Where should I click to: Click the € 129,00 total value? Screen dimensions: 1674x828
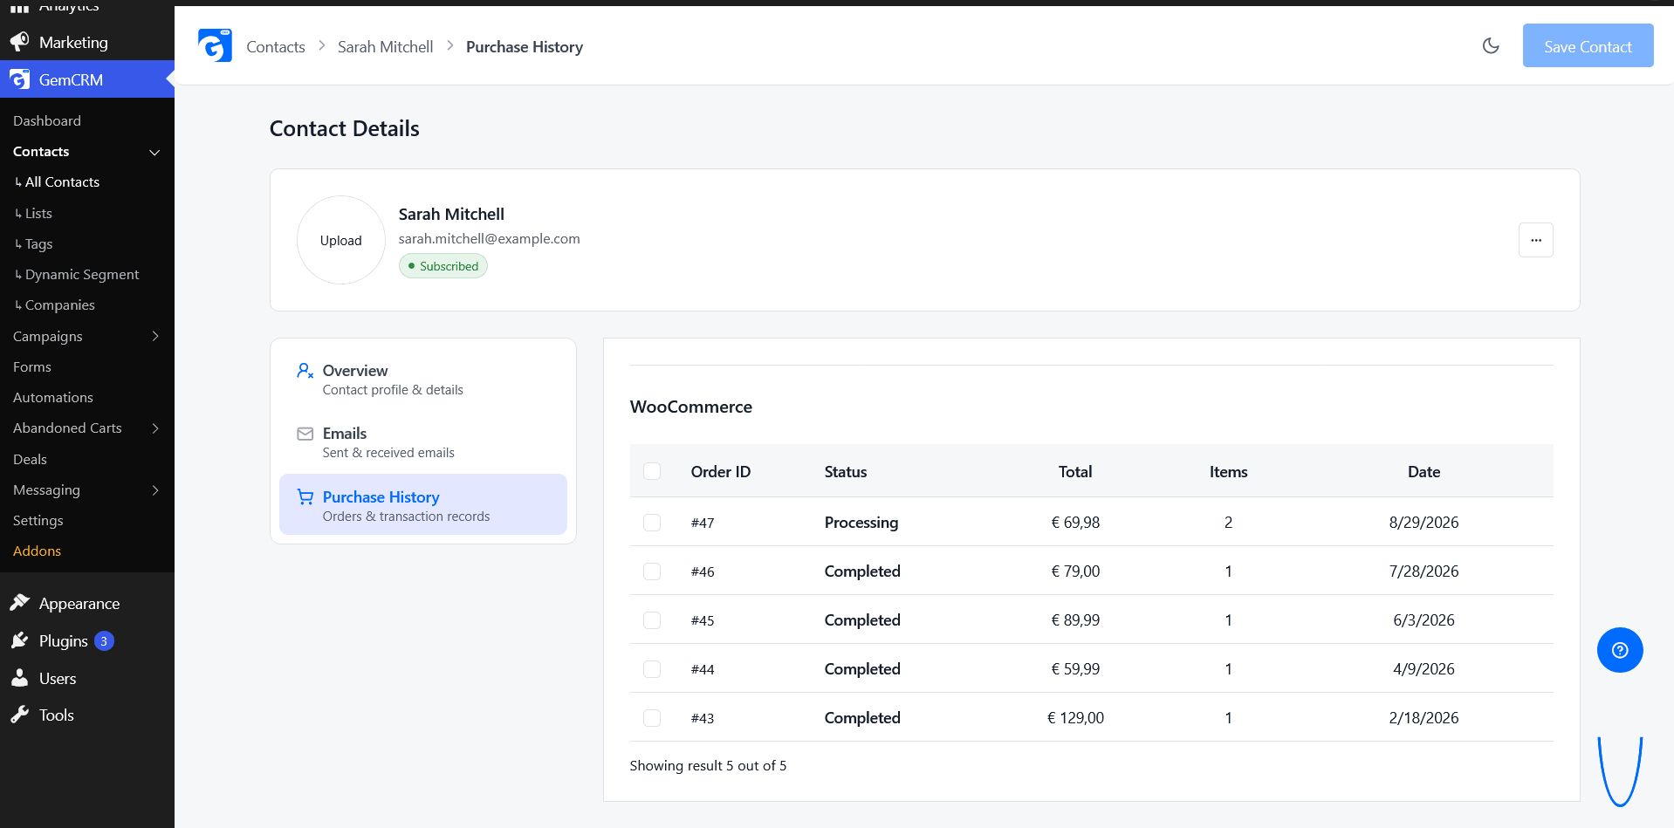(x=1075, y=717)
